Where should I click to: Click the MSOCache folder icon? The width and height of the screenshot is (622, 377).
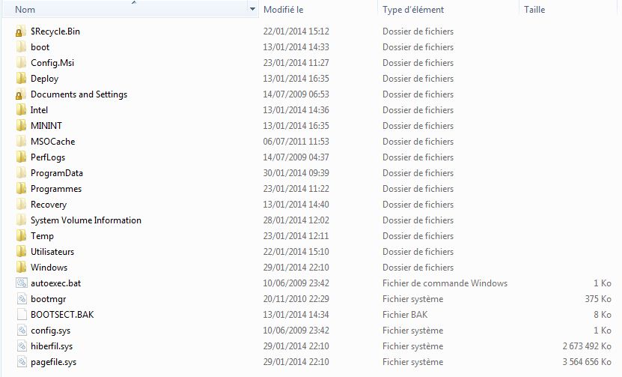coord(21,142)
